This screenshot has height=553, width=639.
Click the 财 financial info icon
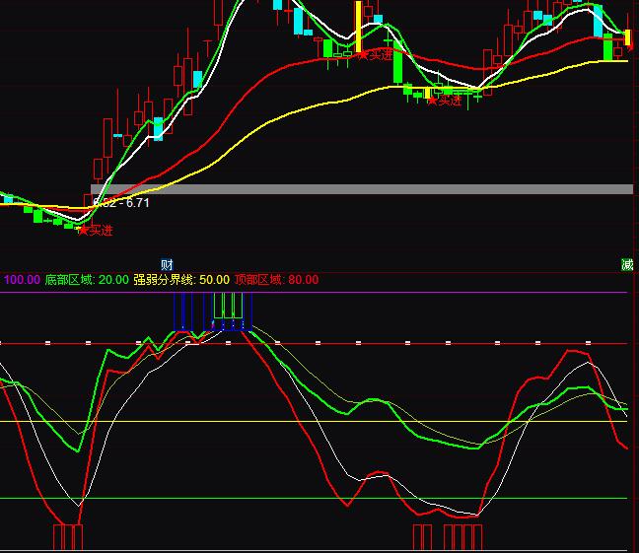[x=167, y=264]
